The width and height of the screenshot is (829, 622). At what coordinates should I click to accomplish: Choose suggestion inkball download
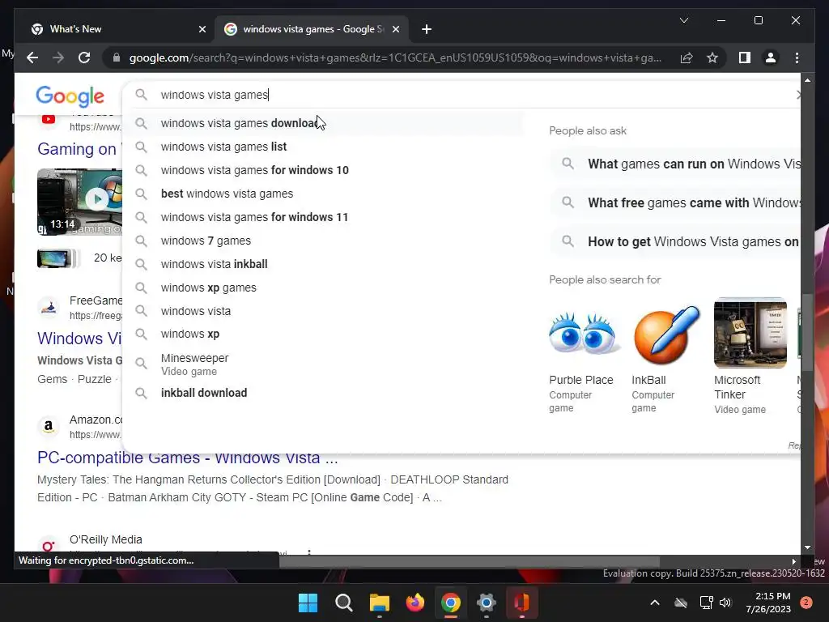pos(324,393)
